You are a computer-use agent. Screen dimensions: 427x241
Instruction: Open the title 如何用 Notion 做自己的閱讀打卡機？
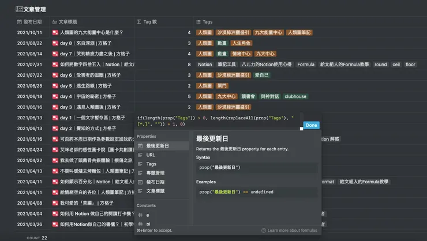(x=97, y=214)
